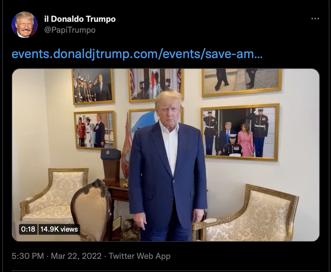Viewport: 331px width, 272px height.
Task: Open the 5:30 PM timestamp
Action: [x=28, y=256]
